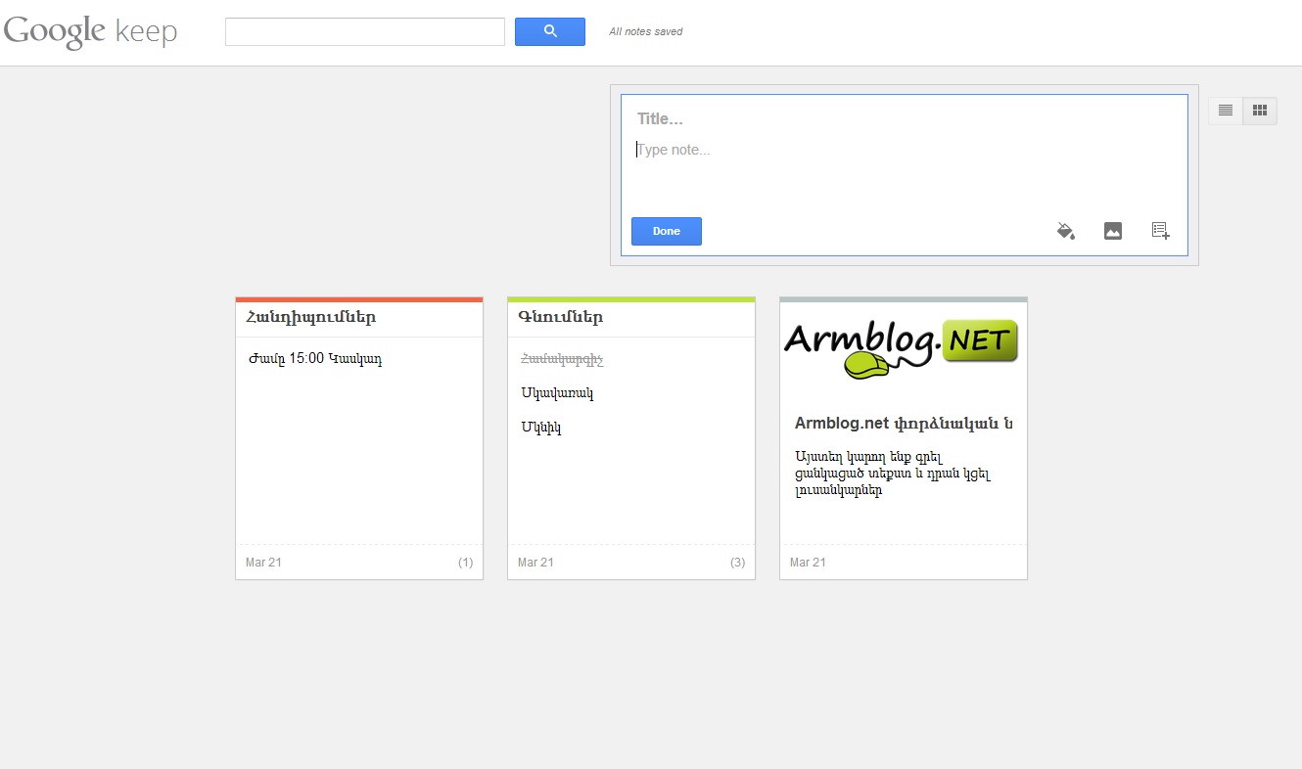Focus the search notes input box

365,31
